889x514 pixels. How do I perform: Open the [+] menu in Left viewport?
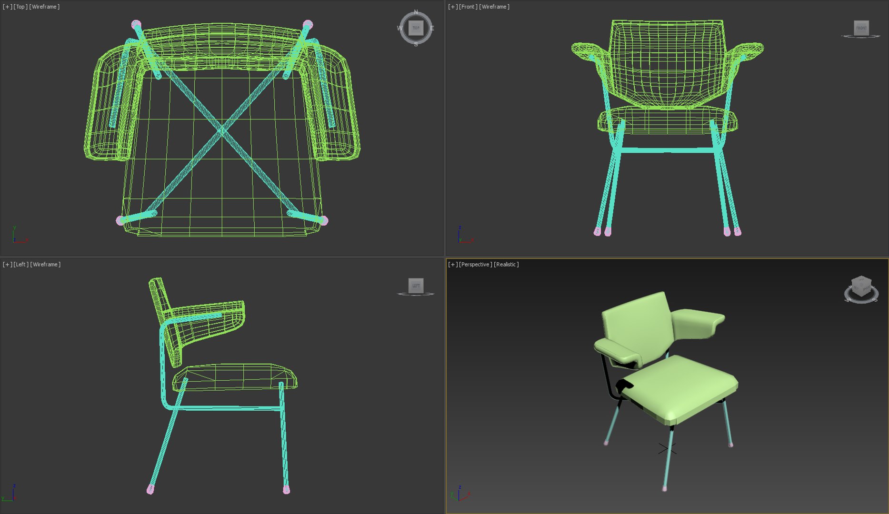8,264
